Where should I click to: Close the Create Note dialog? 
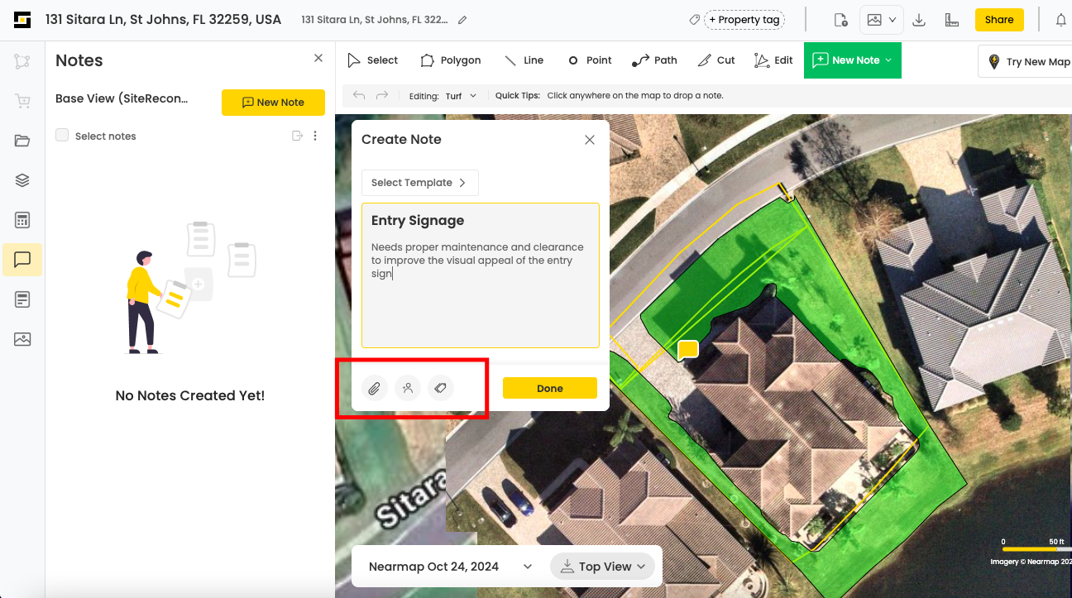click(590, 140)
